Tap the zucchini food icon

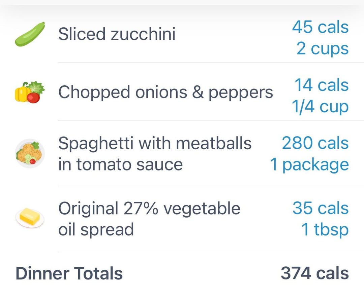pos(30,34)
